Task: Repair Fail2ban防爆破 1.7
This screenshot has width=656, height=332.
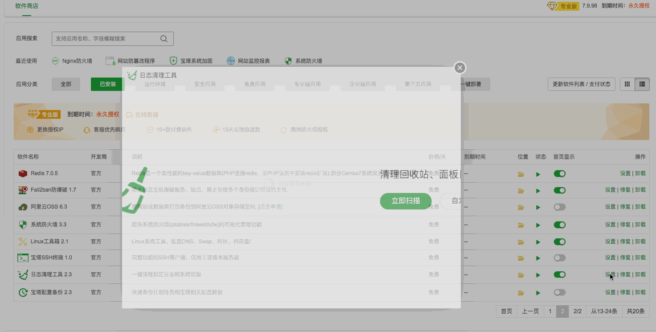Action: point(625,190)
